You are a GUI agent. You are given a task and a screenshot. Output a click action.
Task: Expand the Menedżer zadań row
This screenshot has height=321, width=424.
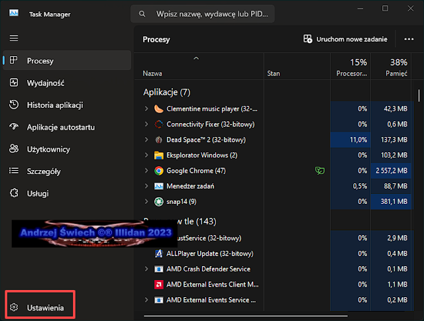(146, 186)
